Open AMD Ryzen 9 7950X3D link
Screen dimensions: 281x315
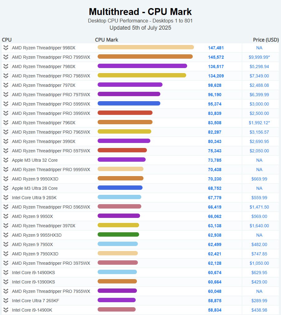click(35, 254)
